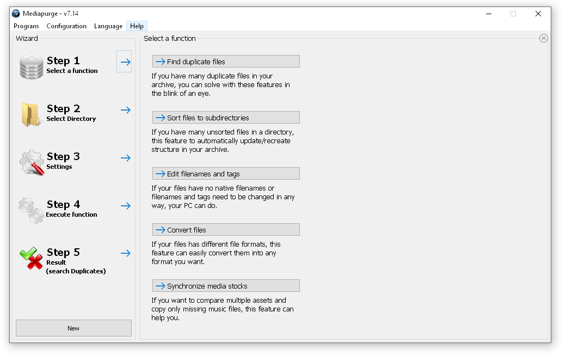Choose the Find duplicate files function
Screen dimensions: 566x355
[226, 62]
